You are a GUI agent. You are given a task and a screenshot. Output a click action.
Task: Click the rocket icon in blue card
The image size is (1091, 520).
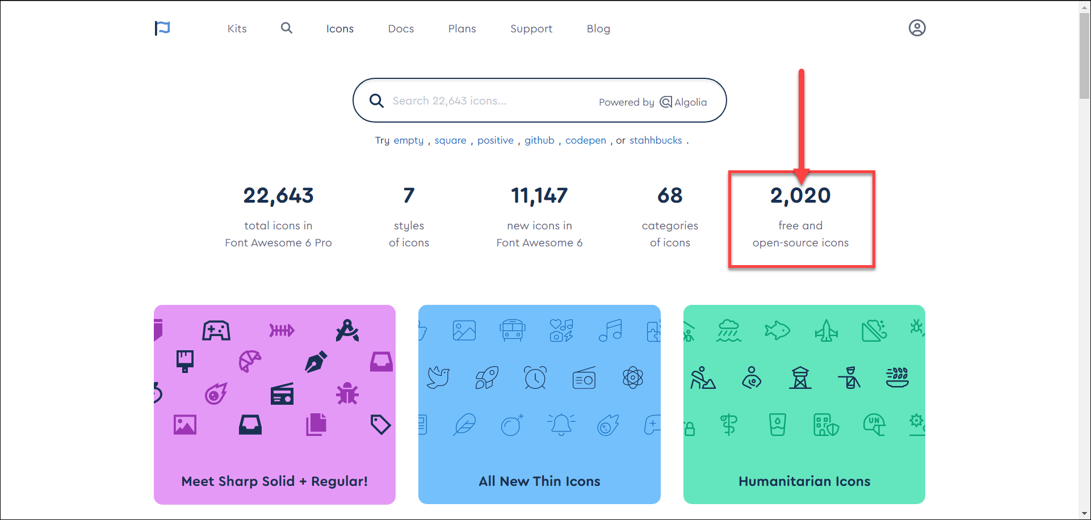487,378
